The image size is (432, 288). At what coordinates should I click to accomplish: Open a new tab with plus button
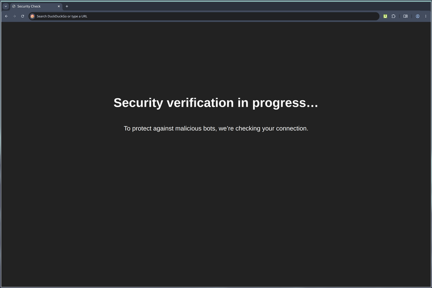pyautogui.click(x=67, y=6)
